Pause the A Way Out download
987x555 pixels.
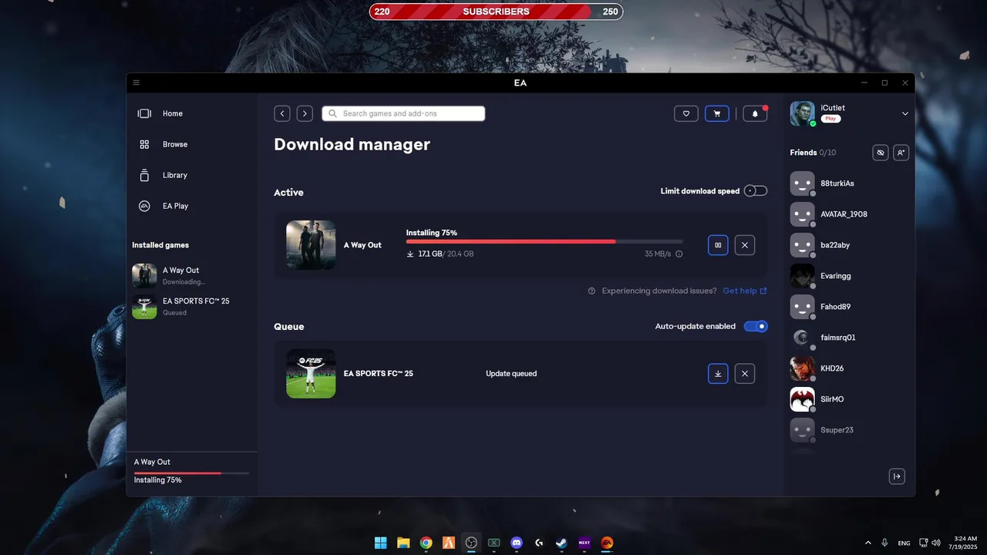718,245
